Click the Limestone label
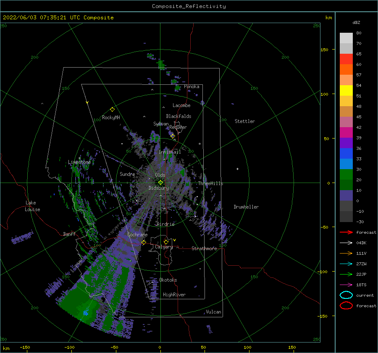The height and width of the screenshot is (353, 378). click(79, 162)
